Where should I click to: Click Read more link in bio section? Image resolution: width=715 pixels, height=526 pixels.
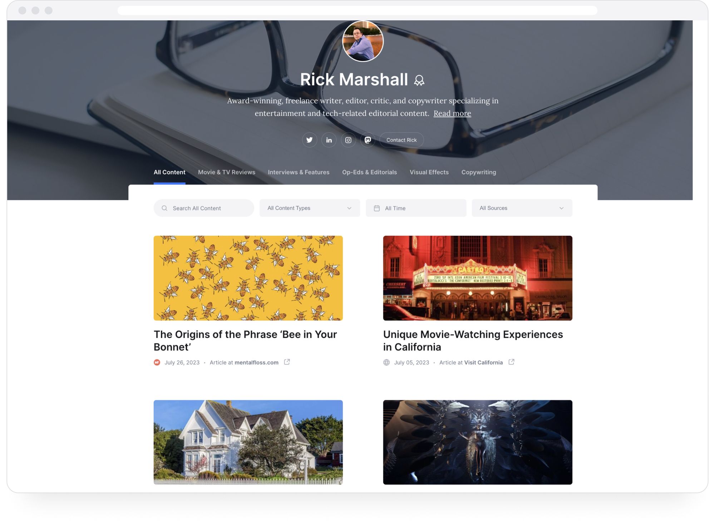point(453,113)
